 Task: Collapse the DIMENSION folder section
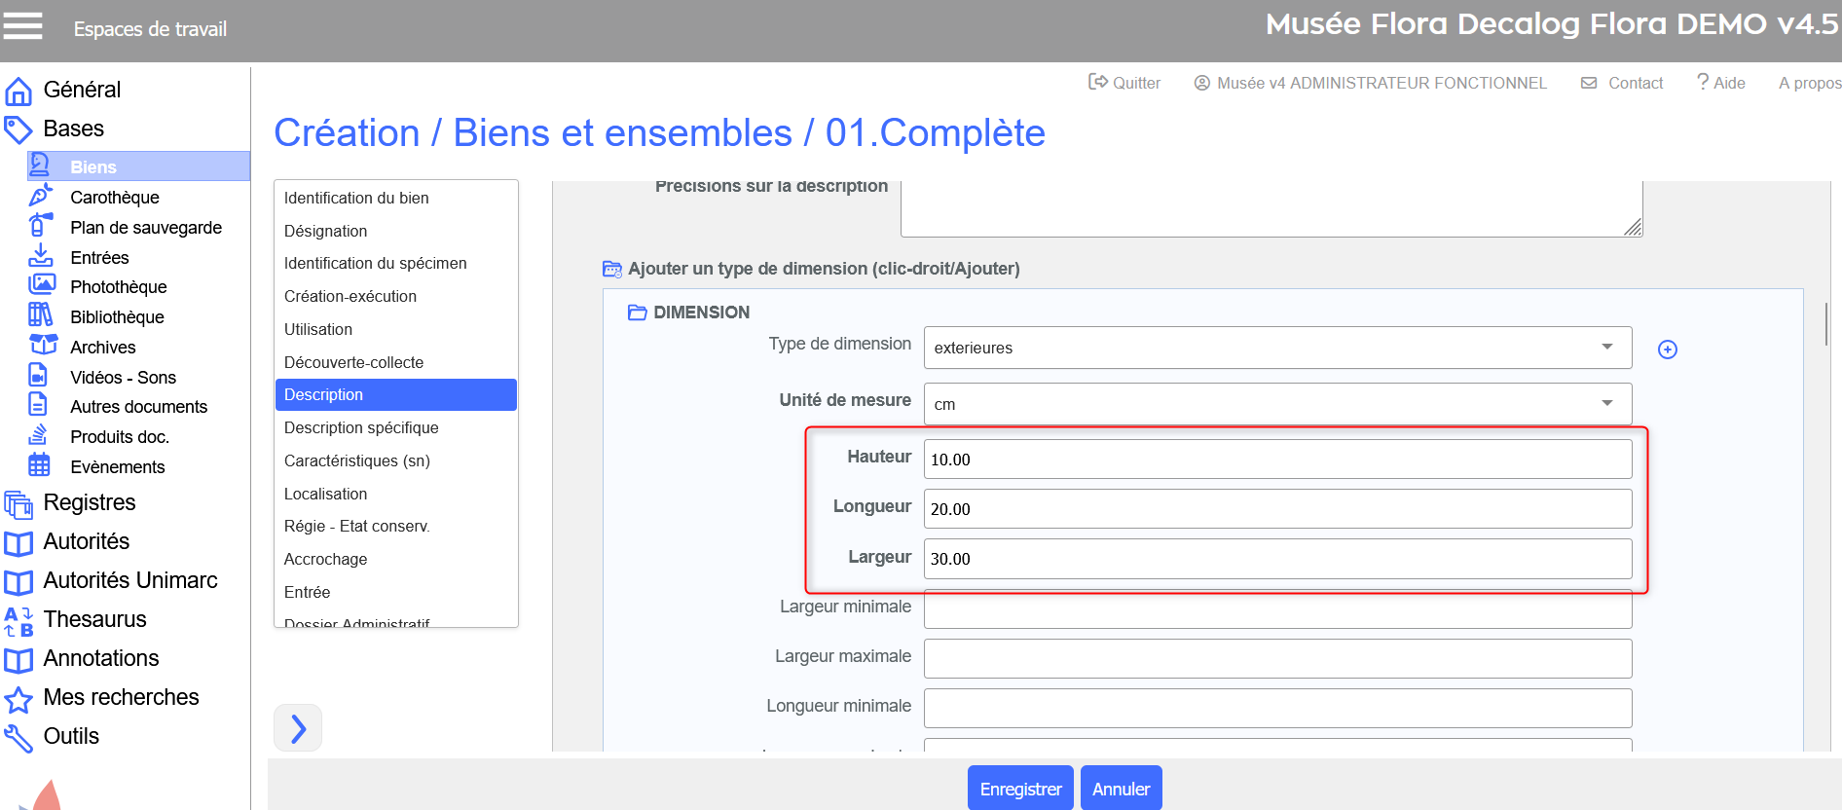[638, 313]
